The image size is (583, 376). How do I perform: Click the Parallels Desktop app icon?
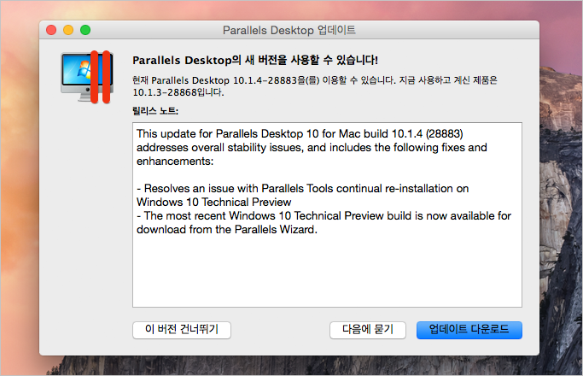(x=87, y=78)
